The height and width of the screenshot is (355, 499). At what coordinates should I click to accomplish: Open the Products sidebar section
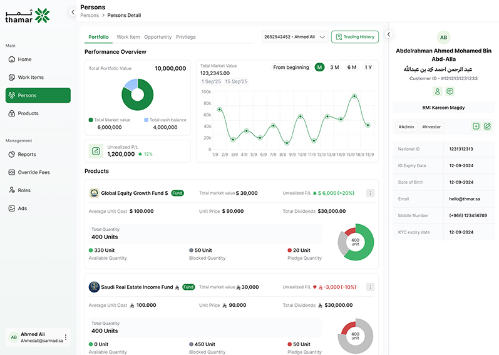point(28,113)
